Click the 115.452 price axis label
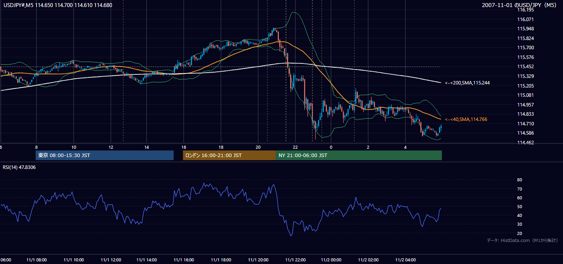Screen dimensions: 563x264 click(x=526, y=67)
